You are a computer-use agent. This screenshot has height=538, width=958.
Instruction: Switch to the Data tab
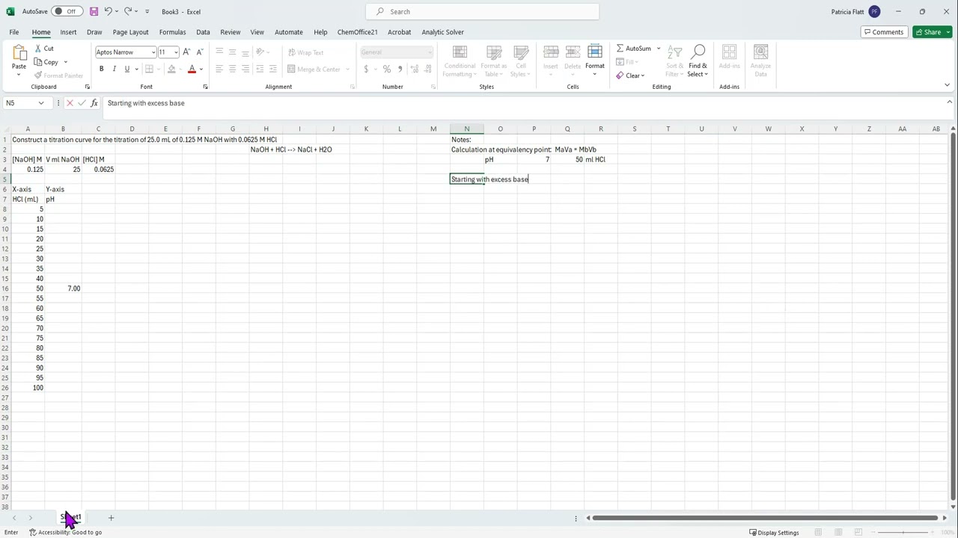tap(203, 32)
